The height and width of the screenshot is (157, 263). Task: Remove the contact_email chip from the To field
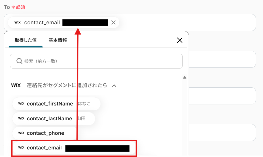(113, 22)
